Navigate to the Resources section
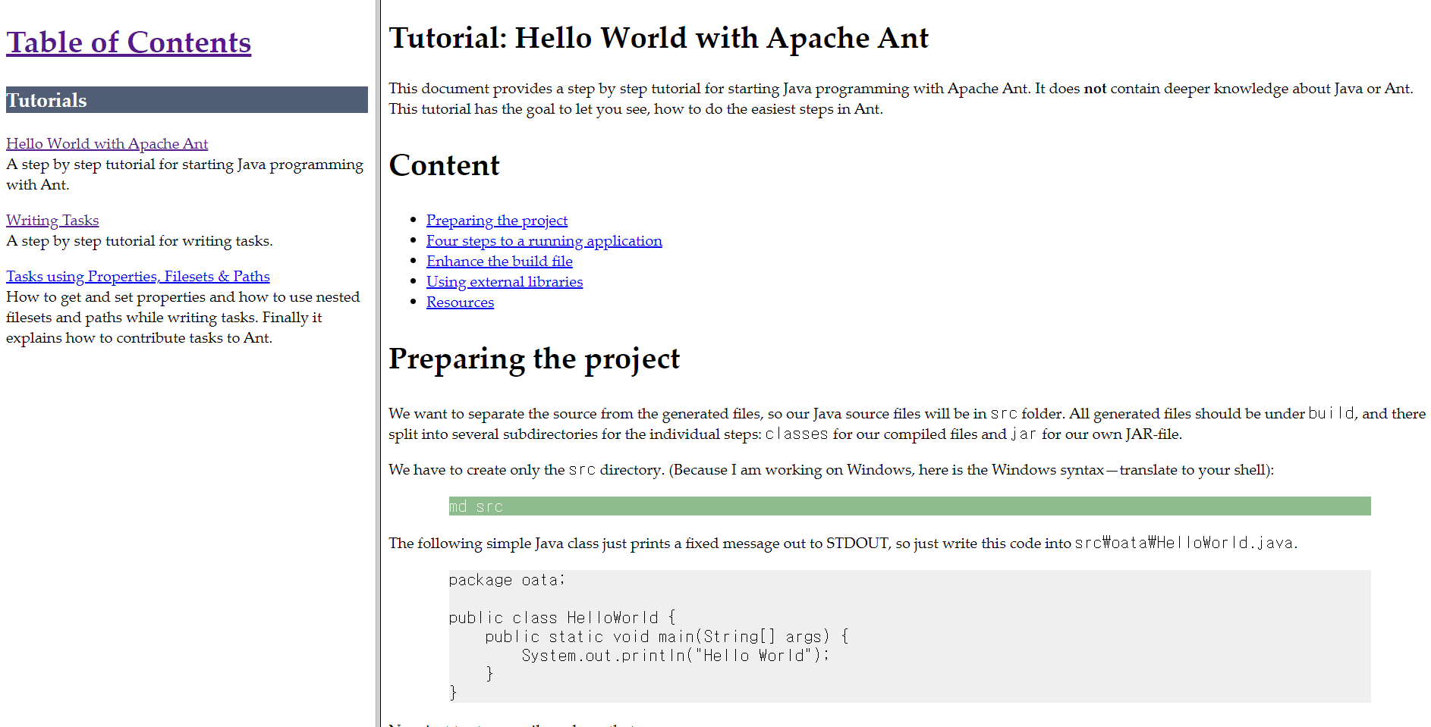The image size is (1431, 727). tap(460, 302)
